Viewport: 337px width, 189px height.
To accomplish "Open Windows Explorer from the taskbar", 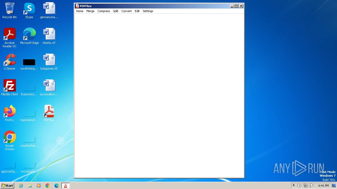I will pyautogui.click(x=30, y=186).
